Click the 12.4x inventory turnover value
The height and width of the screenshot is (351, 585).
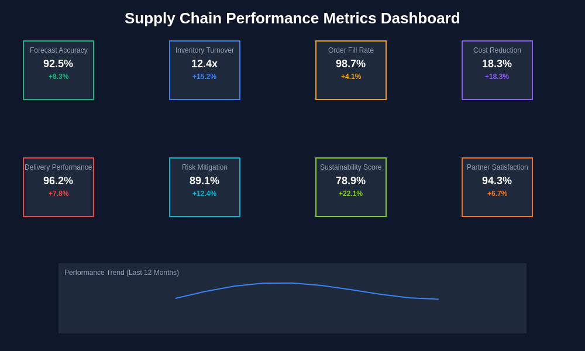click(x=205, y=64)
